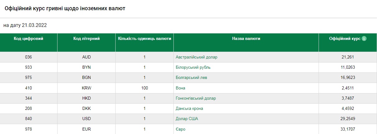Click the info icon beside Офіційний курс
377x134 pixels.
(364, 39)
